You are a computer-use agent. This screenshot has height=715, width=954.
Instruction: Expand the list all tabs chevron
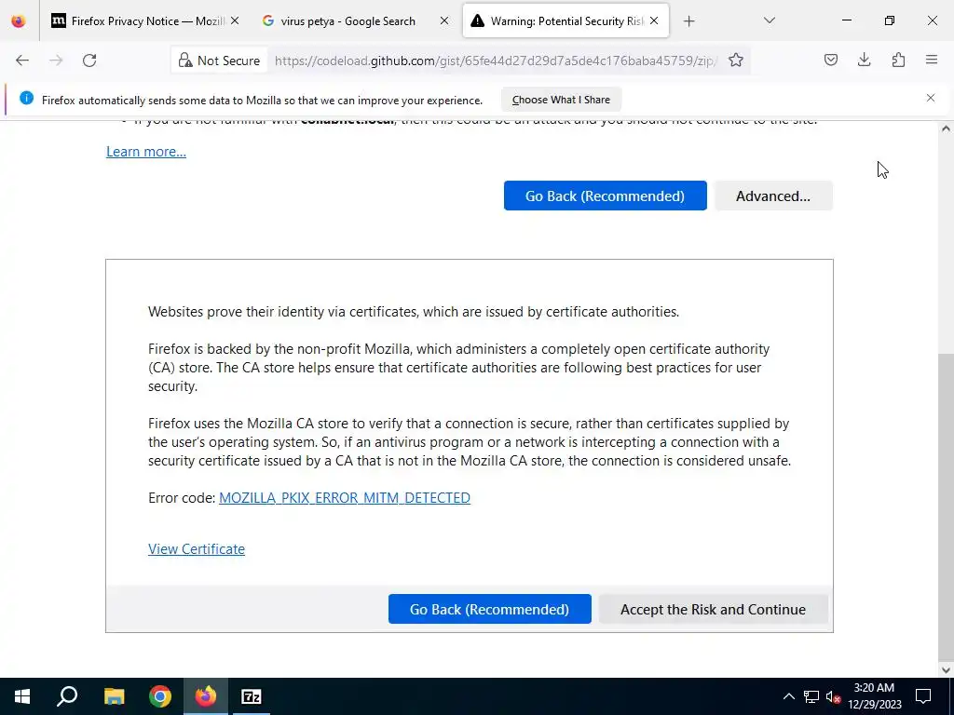click(769, 20)
